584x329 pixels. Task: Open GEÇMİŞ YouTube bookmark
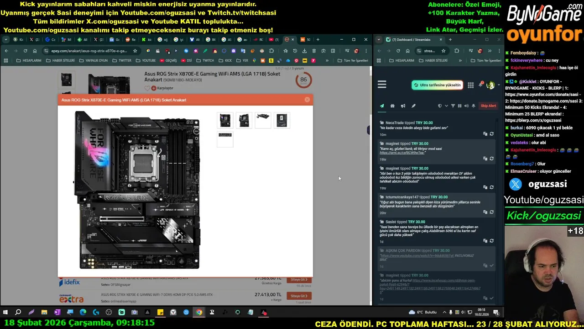coord(168,60)
